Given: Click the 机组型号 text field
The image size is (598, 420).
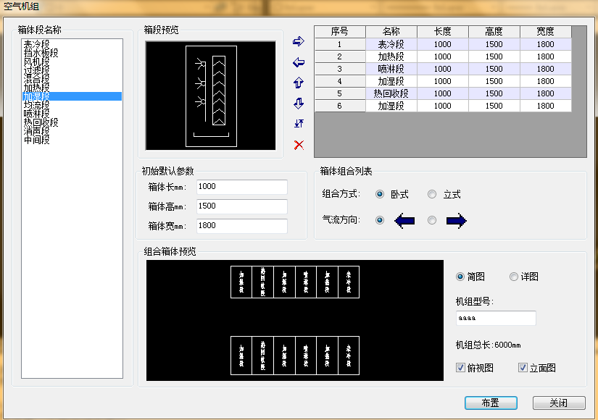Looking at the screenshot, I should [x=496, y=319].
